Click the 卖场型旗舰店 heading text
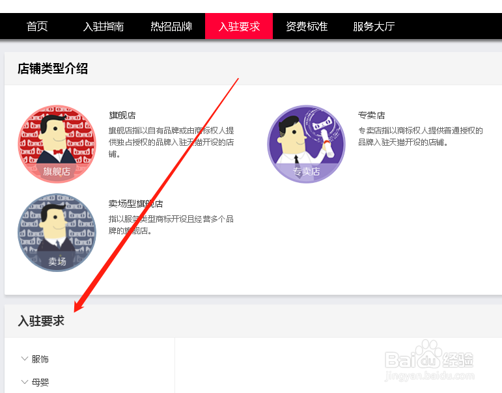 (135, 204)
